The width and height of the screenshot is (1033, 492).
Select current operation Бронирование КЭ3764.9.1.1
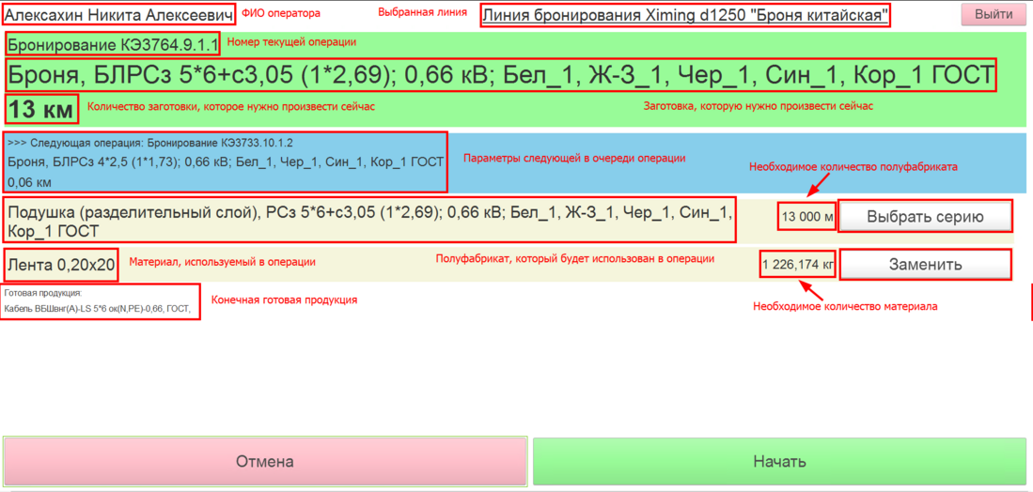[x=113, y=45]
